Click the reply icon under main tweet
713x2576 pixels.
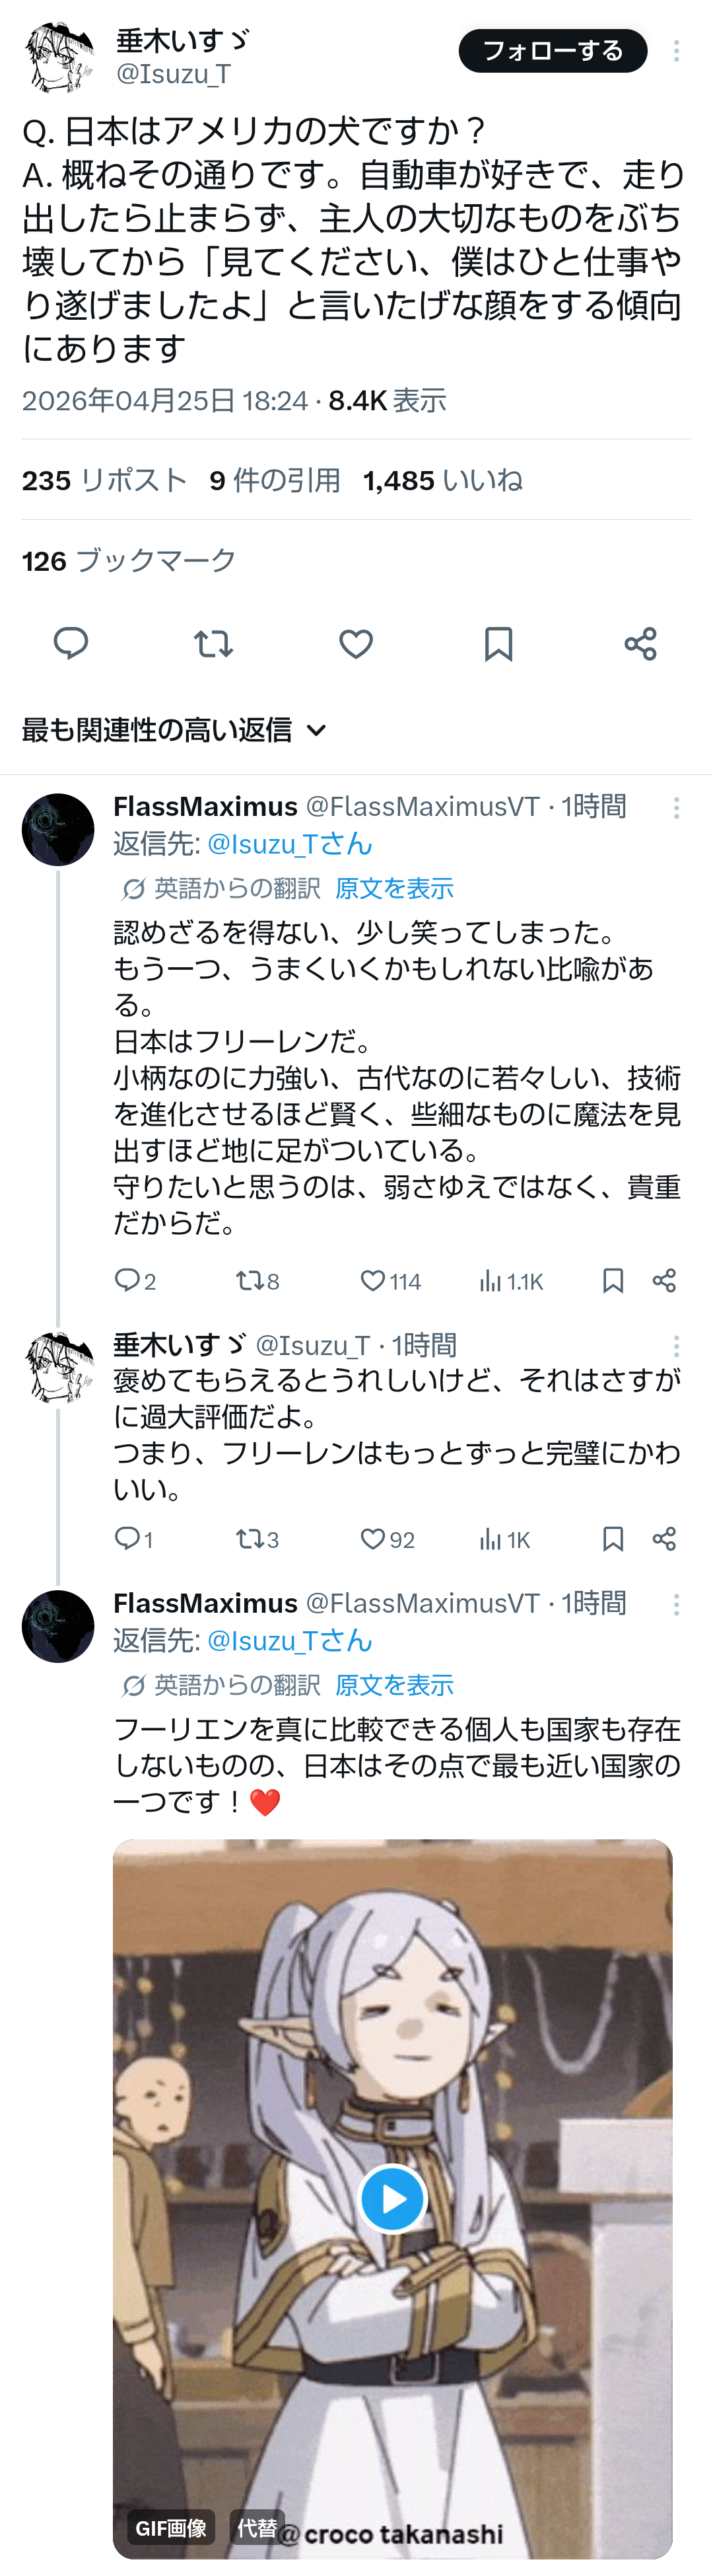[70, 643]
